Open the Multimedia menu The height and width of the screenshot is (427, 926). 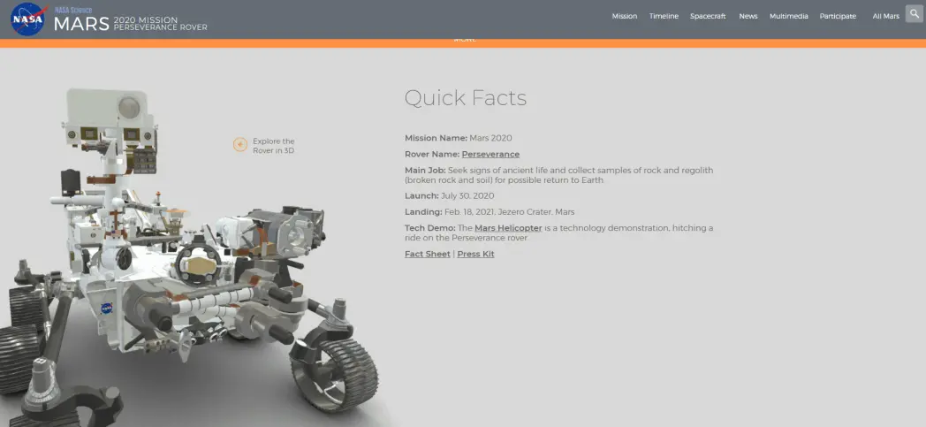point(788,16)
